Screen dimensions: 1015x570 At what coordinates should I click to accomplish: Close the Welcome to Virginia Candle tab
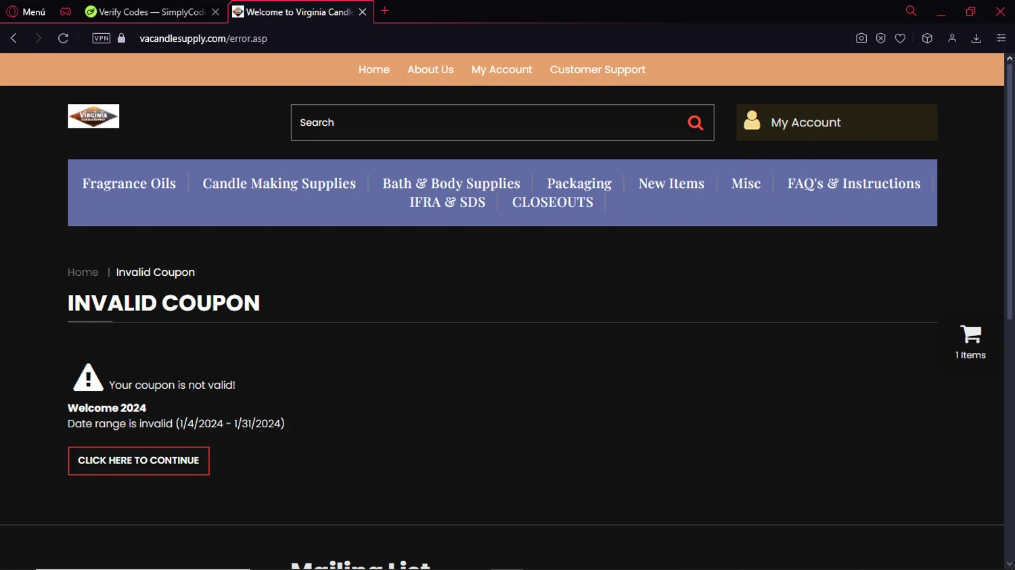363,12
